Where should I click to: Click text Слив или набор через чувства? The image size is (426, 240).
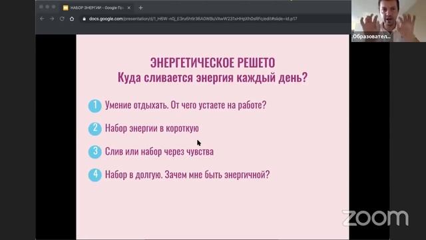[159, 151]
